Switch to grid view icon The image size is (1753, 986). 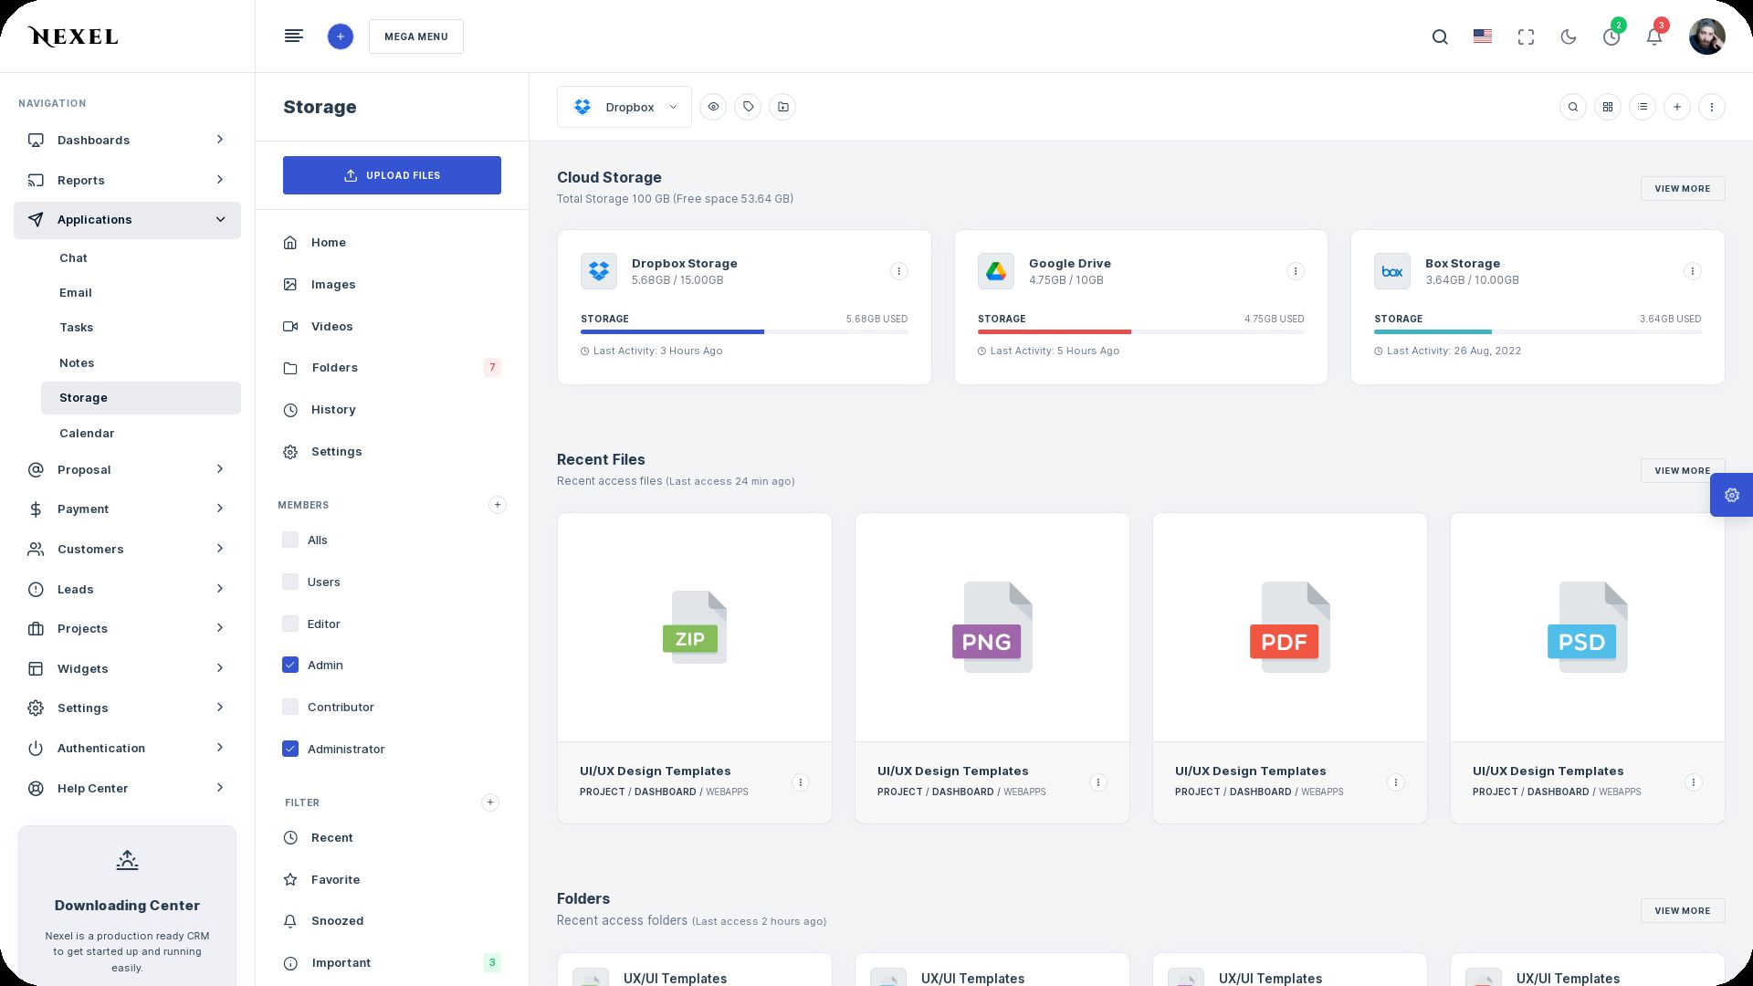pyautogui.click(x=1608, y=107)
